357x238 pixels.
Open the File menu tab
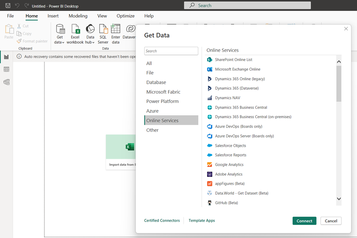point(10,16)
